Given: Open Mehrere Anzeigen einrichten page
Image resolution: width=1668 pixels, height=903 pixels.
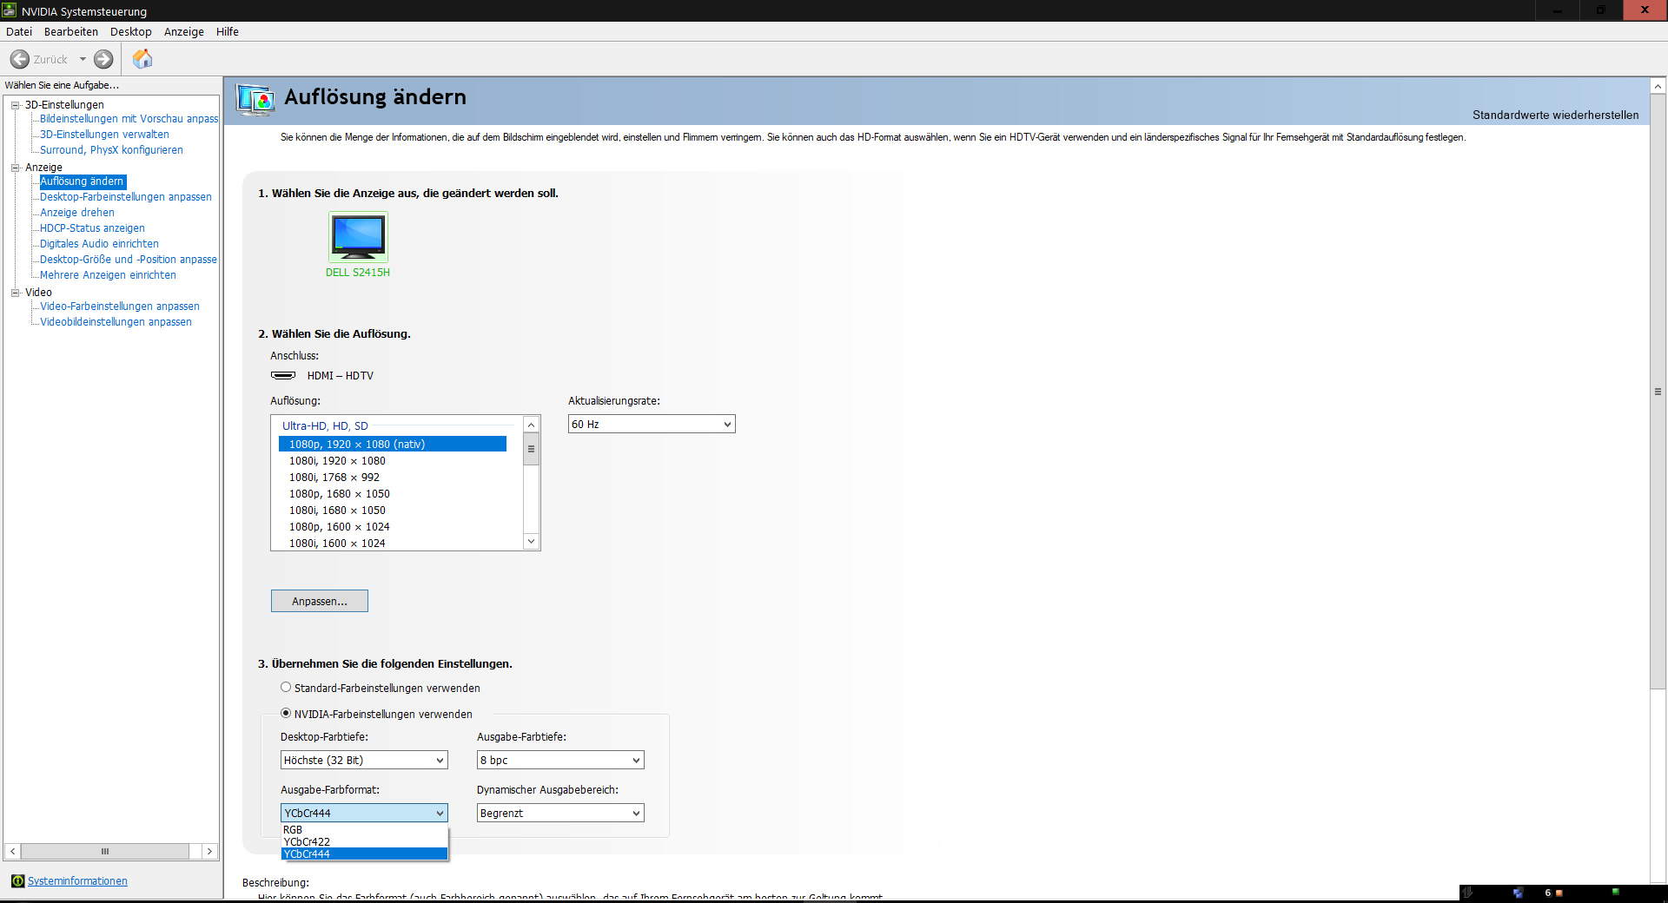Looking at the screenshot, I should pos(108,275).
